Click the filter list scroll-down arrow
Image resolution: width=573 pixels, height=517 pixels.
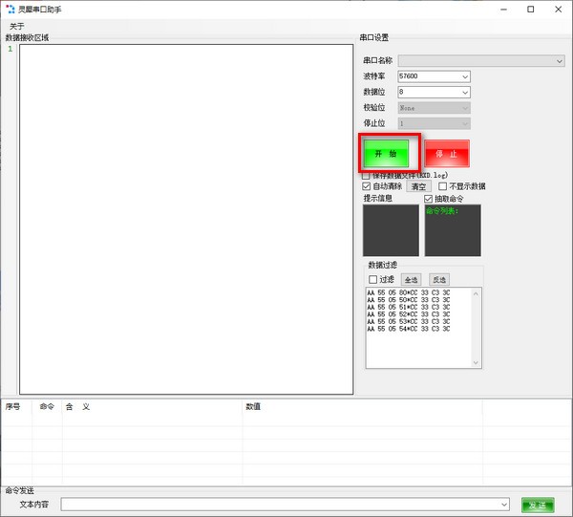tap(476, 362)
